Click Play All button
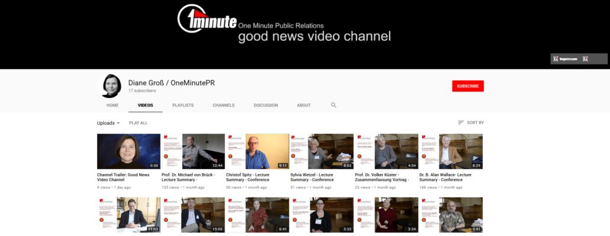 139,123
